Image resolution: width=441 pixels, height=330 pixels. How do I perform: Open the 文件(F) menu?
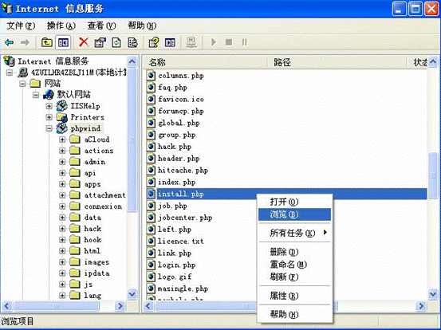pos(21,26)
